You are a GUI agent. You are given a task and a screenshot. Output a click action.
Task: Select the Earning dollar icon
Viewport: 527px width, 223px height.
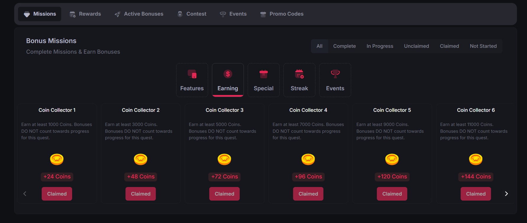pos(228,74)
